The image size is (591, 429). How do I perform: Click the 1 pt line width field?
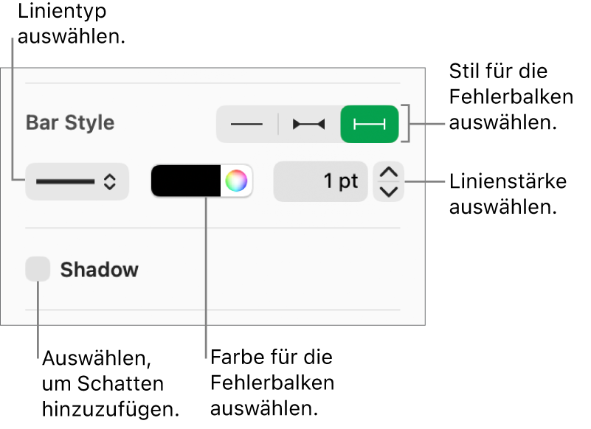coord(320,181)
